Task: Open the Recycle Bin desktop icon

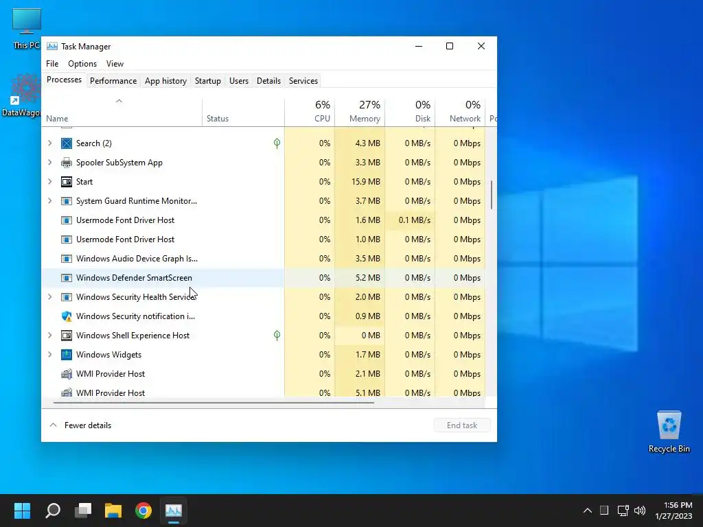Action: [x=669, y=432]
